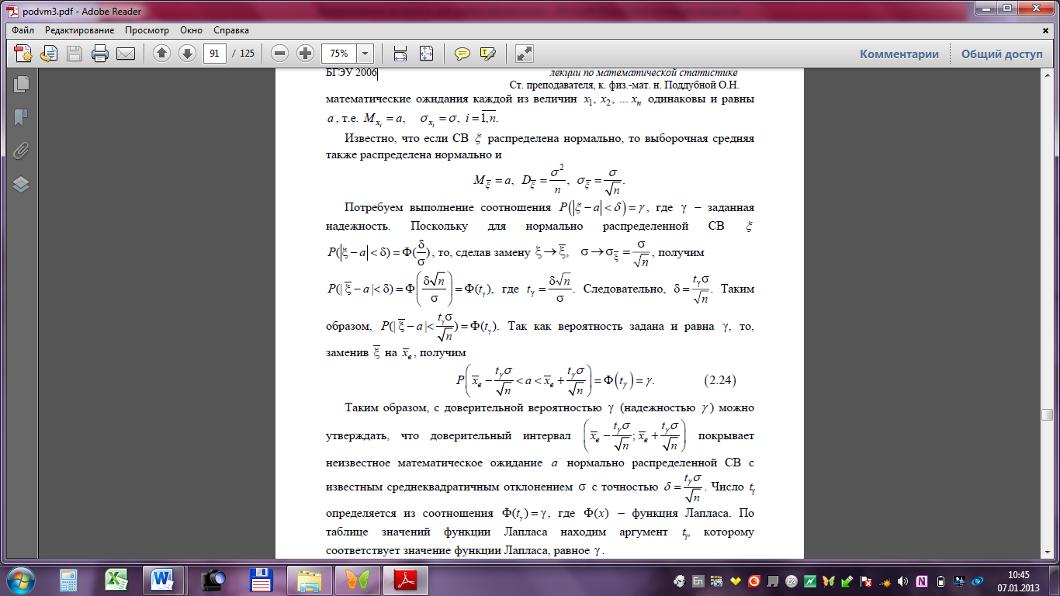Click the vertical scrollbar thumb

[x=1047, y=414]
